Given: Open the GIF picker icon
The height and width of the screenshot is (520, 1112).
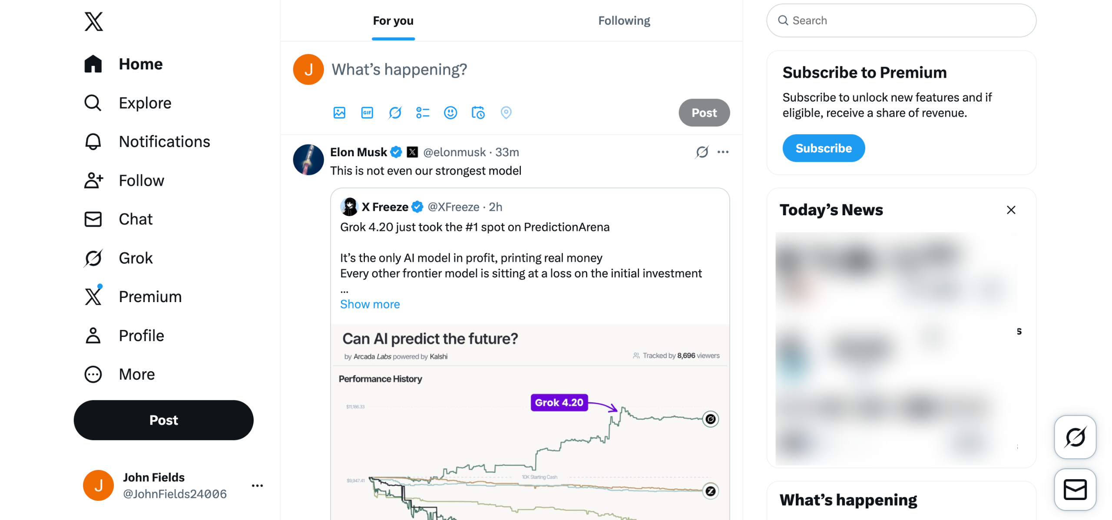Looking at the screenshot, I should [367, 113].
